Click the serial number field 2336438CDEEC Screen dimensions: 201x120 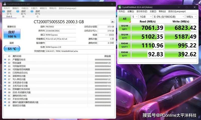coord(61,31)
